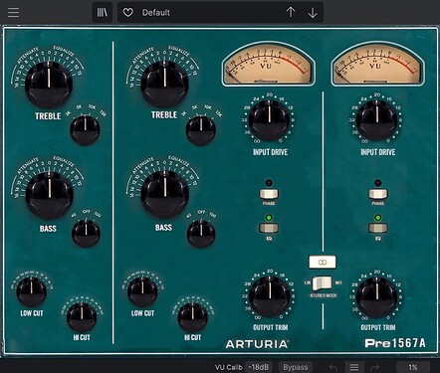Open the VU Calib -18dB value
This screenshot has height=373, width=440.
click(x=259, y=367)
